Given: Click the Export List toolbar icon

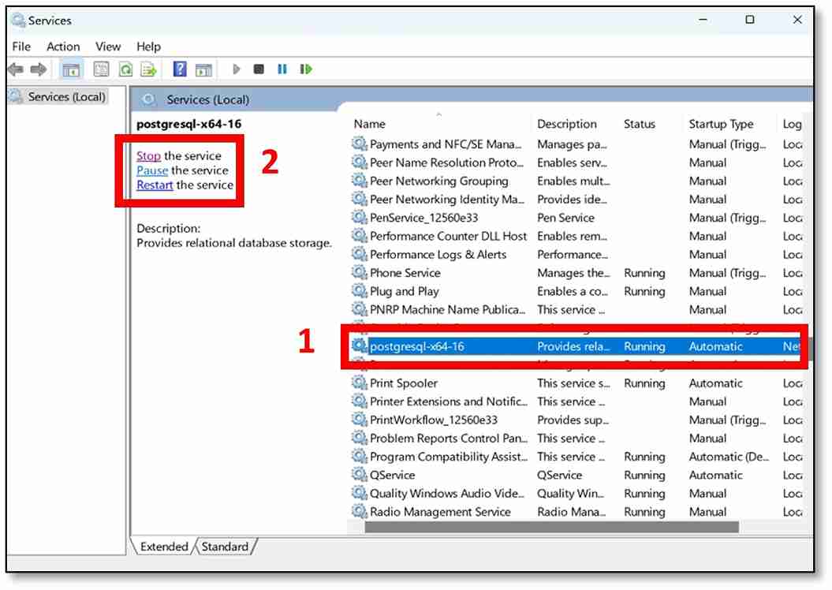Looking at the screenshot, I should click(x=147, y=69).
